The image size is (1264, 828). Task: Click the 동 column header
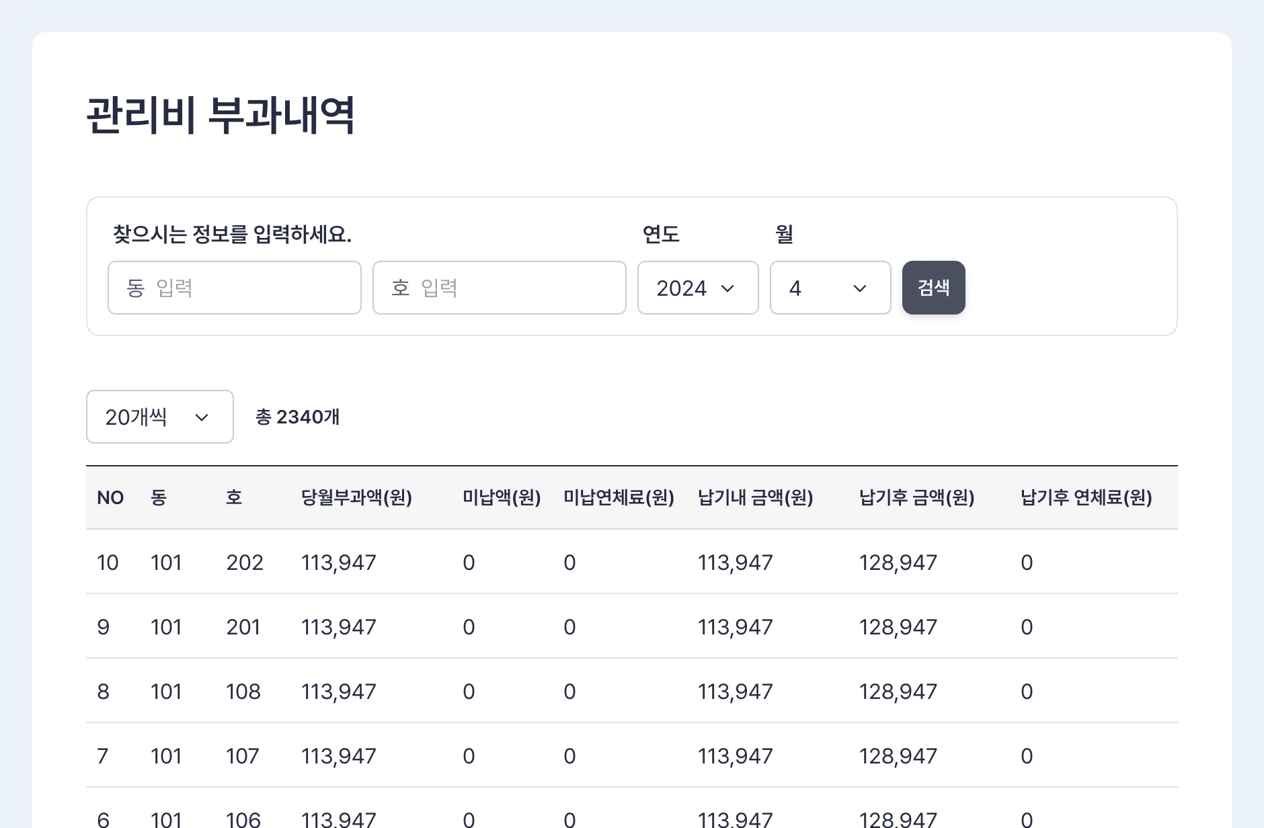click(159, 498)
